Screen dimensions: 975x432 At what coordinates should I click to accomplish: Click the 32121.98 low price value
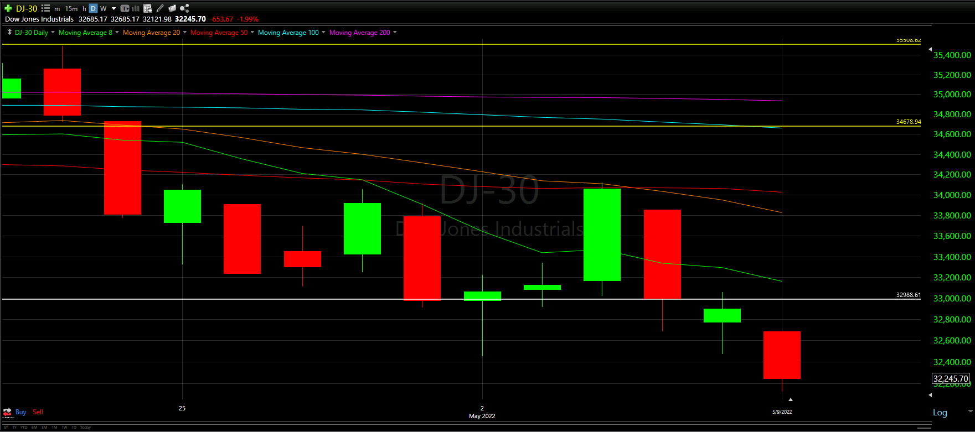click(157, 19)
